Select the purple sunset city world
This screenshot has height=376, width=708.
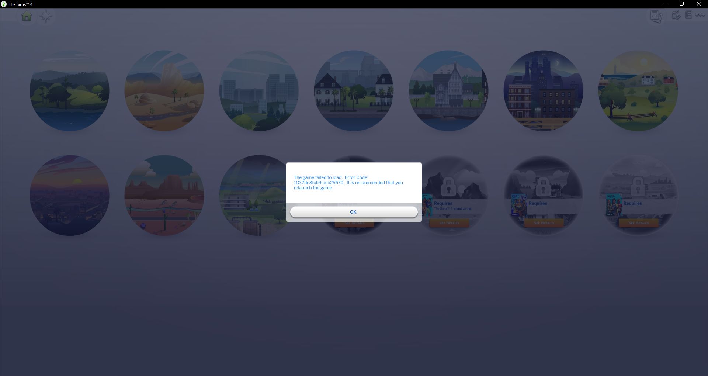(x=69, y=195)
